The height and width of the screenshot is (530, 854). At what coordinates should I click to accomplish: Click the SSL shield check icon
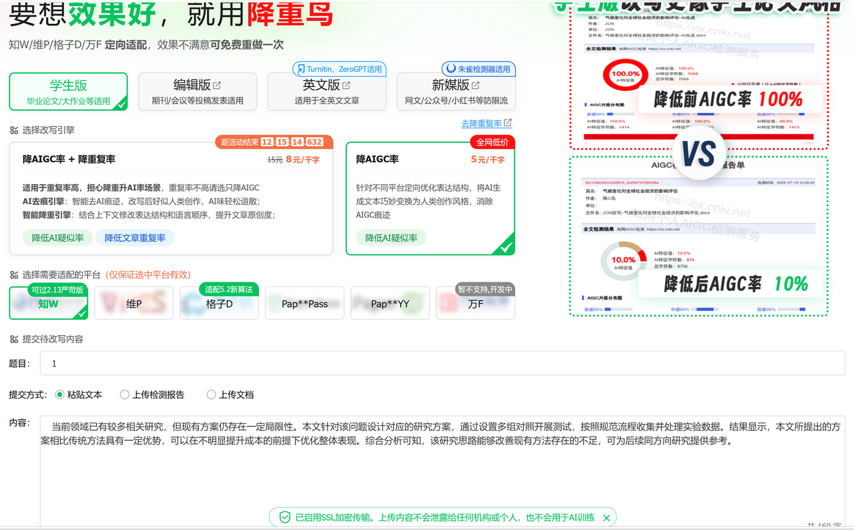285,517
